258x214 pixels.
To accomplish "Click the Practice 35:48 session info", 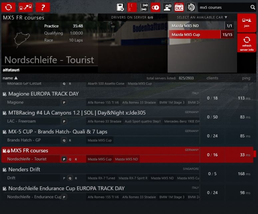I will coord(63,26).
